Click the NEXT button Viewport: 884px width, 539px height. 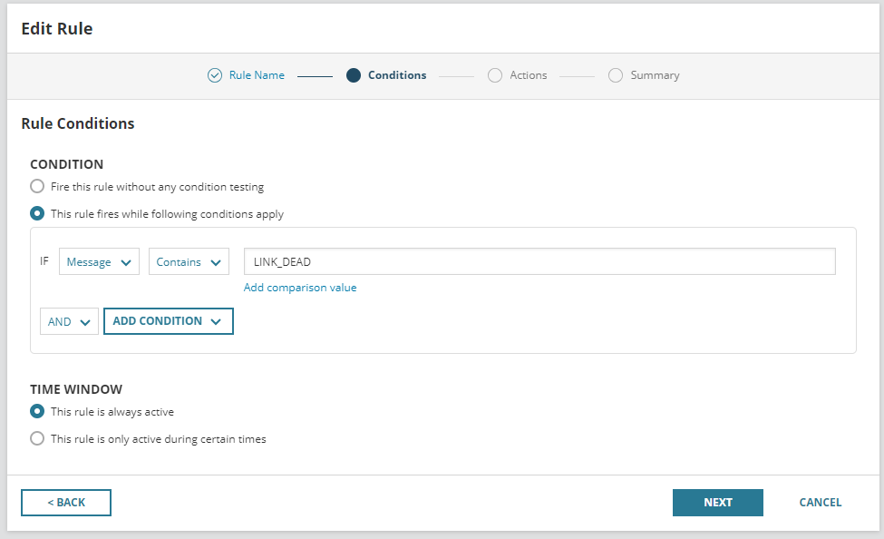coord(718,503)
